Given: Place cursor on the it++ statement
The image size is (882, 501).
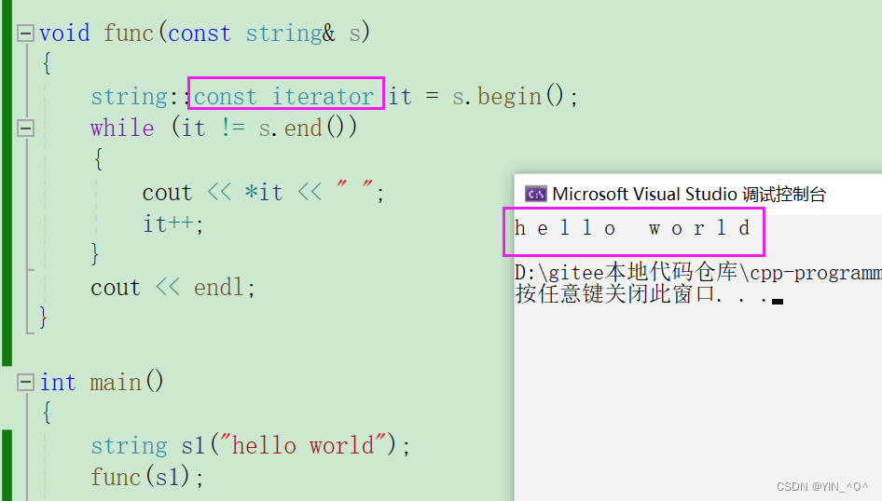Looking at the screenshot, I should click(x=172, y=223).
